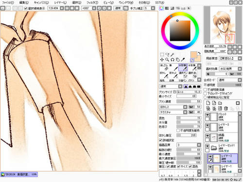This screenshot has width=243, height=182.
Task: Select the magic wand tool
Action: click(x=173, y=54)
